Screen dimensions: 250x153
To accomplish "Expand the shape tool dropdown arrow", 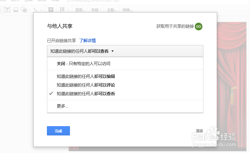I will pos(29,10).
